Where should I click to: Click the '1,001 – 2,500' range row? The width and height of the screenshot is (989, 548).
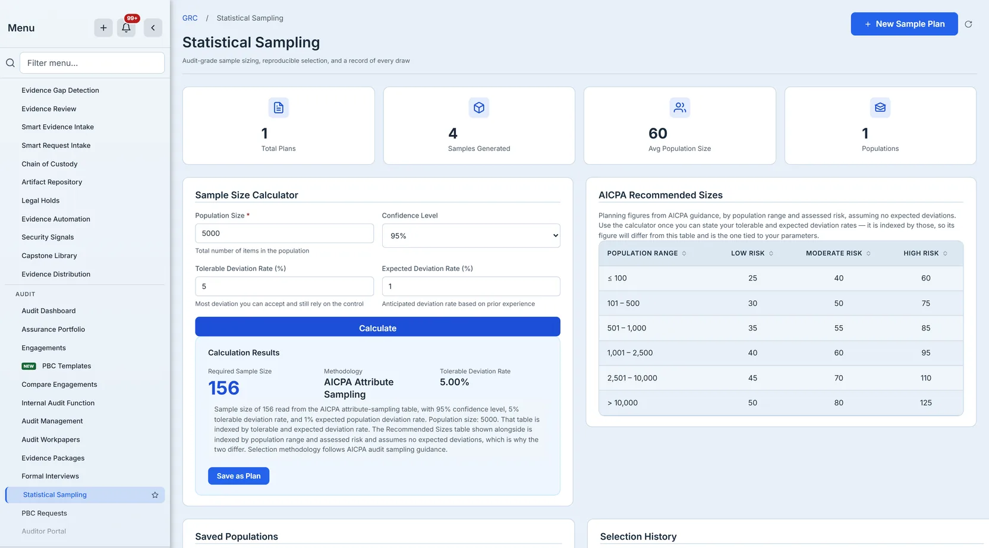(x=780, y=353)
